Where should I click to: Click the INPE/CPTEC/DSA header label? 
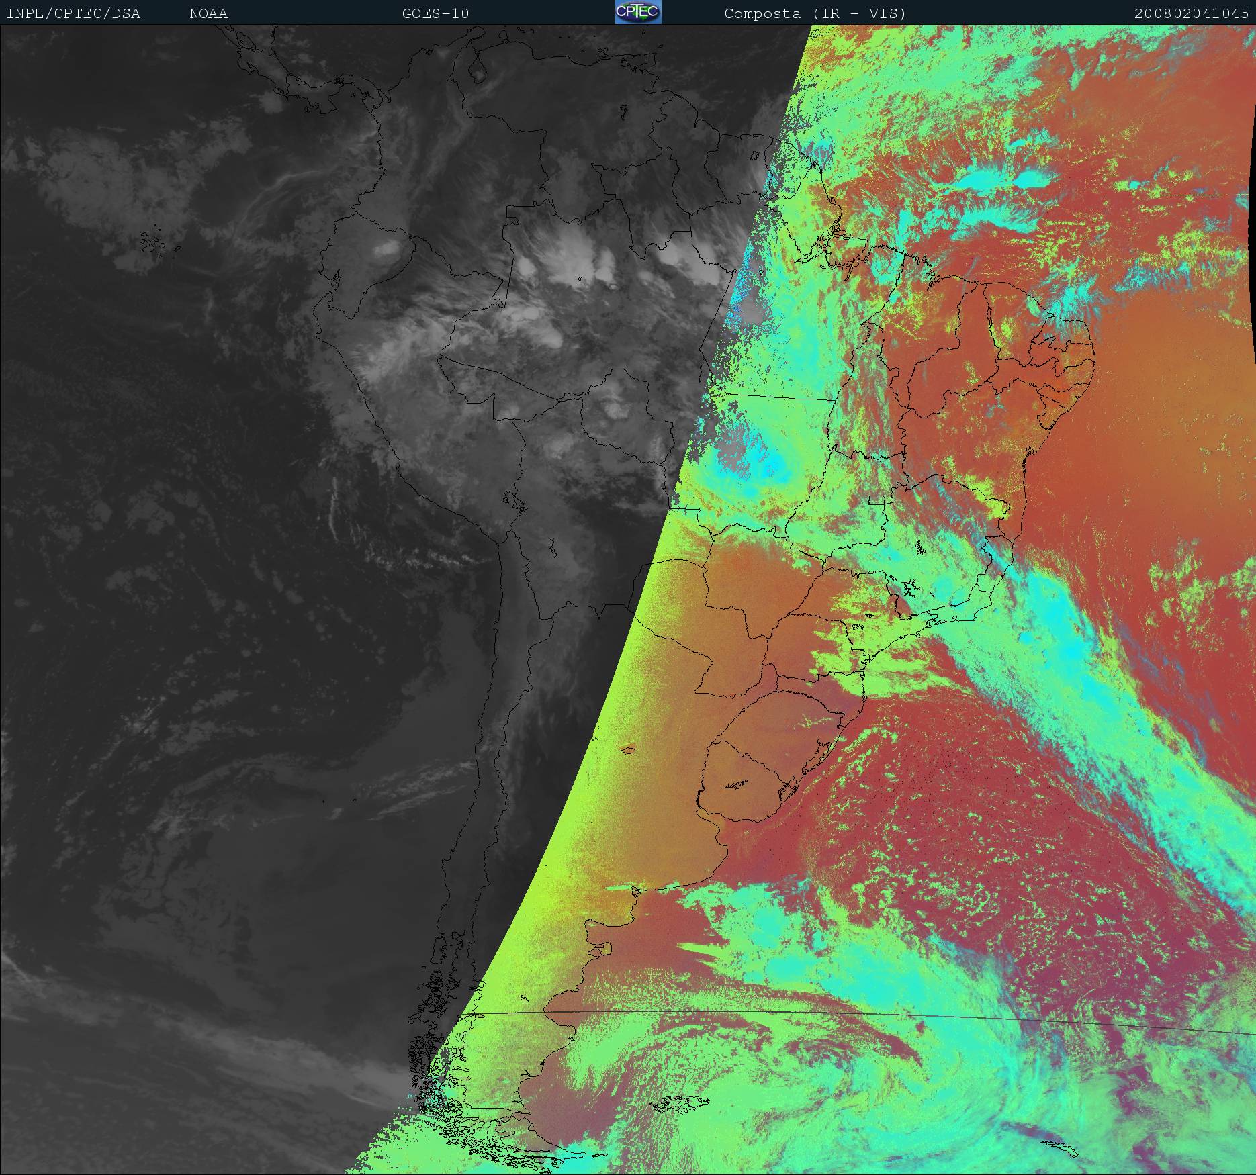tap(73, 13)
